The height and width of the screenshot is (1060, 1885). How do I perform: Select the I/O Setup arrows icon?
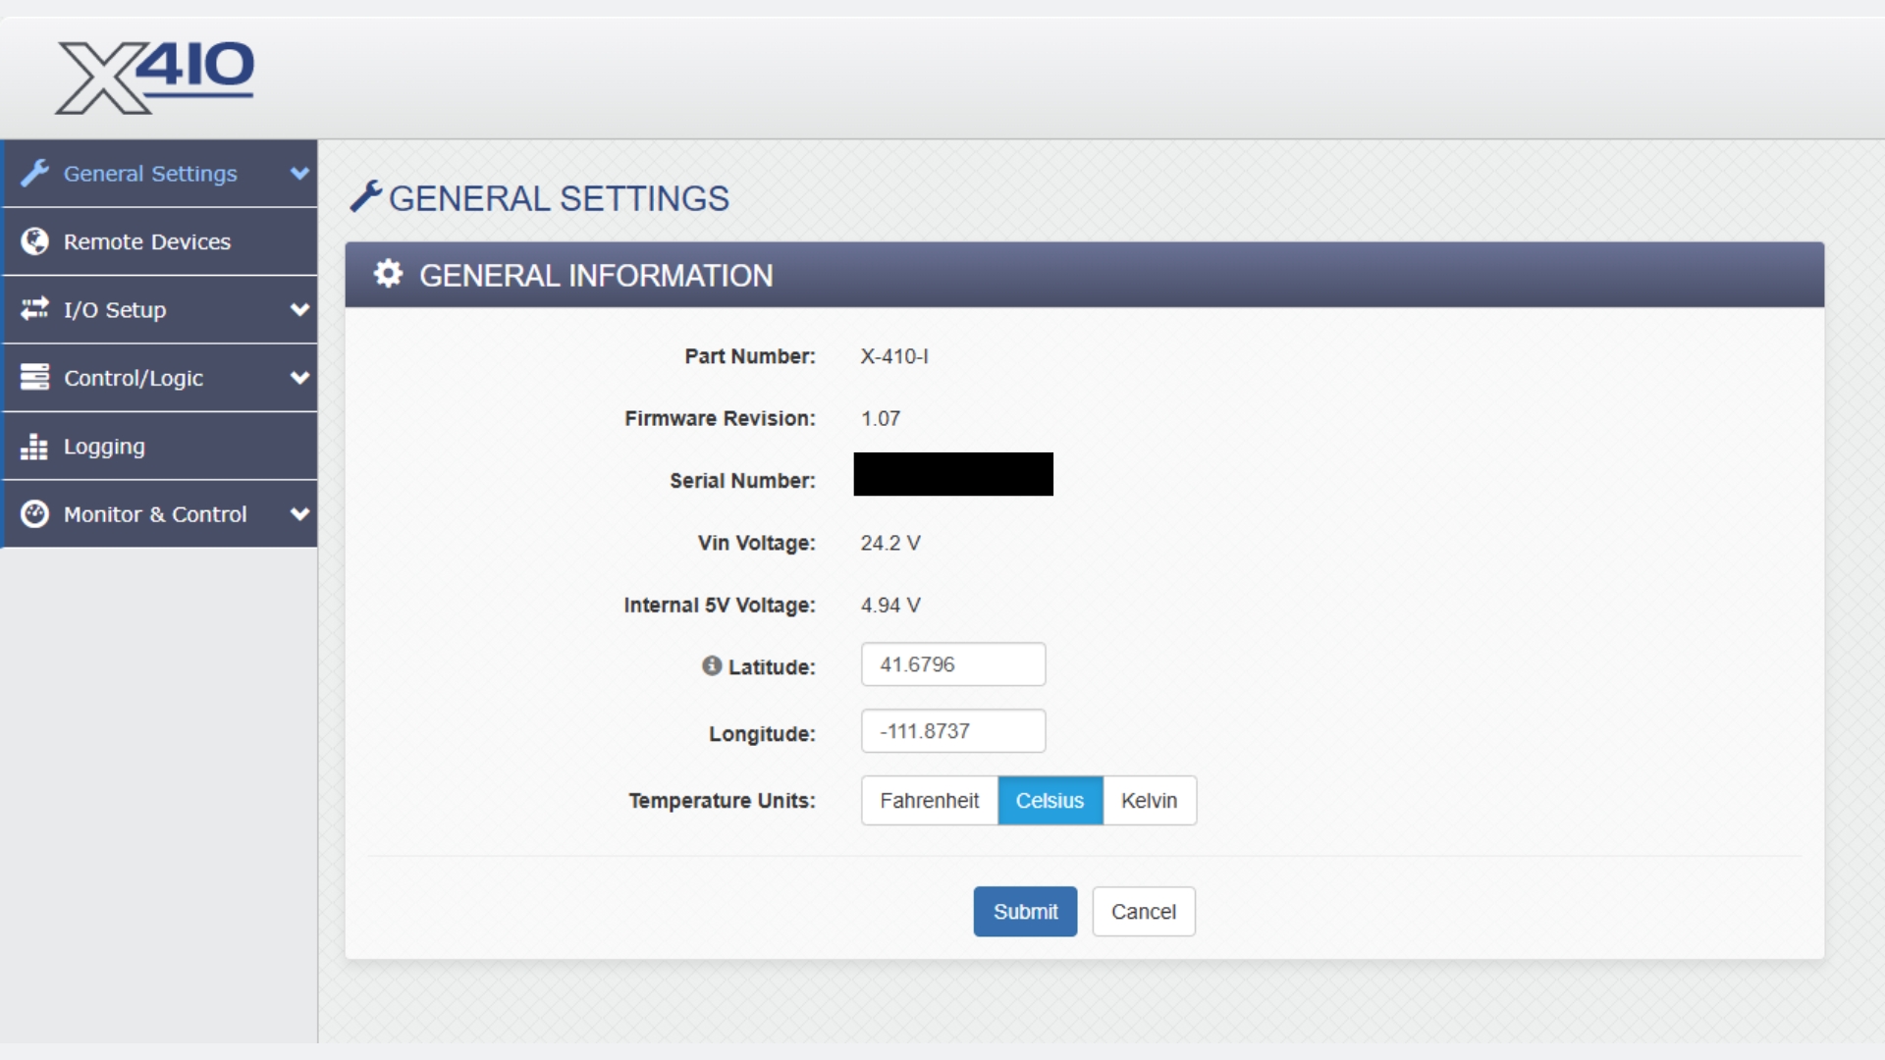pyautogui.click(x=34, y=310)
